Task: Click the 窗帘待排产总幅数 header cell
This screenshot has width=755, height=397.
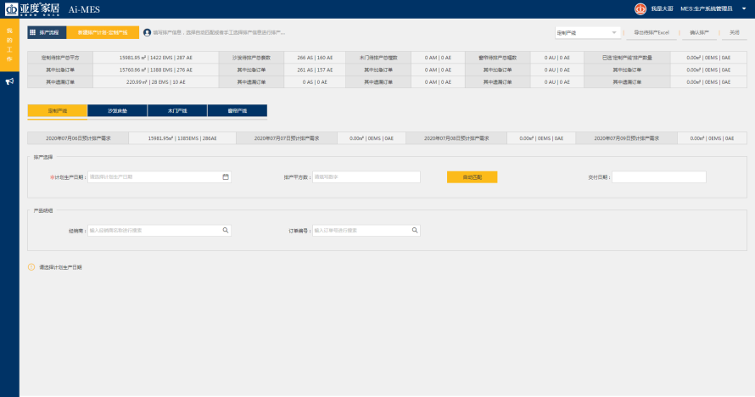Action: [x=497, y=58]
